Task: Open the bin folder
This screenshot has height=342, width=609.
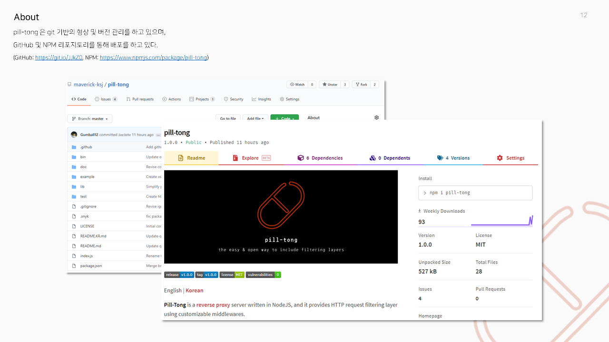Action: point(83,157)
